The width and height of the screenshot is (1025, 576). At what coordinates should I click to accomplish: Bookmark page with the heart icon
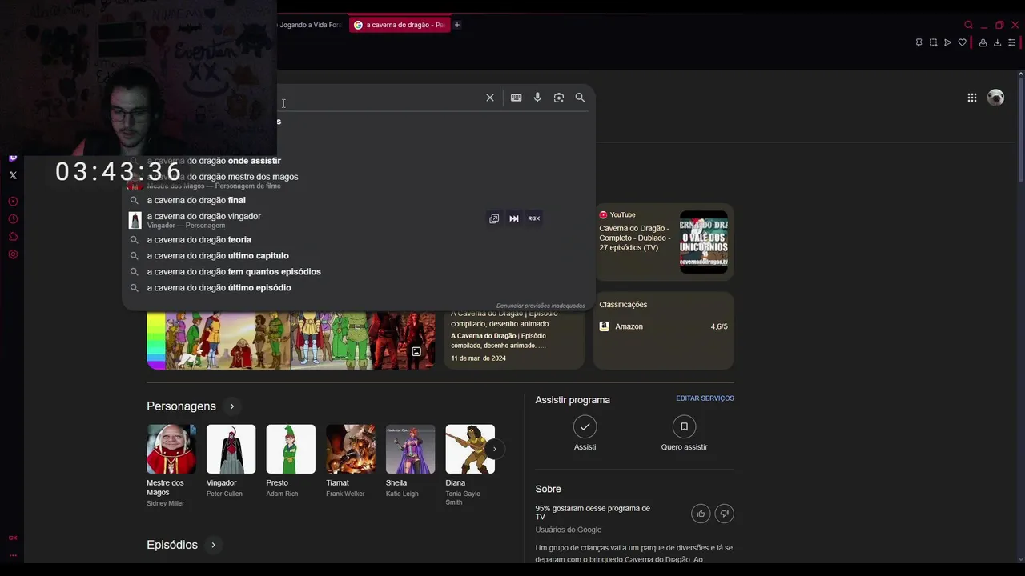(962, 42)
